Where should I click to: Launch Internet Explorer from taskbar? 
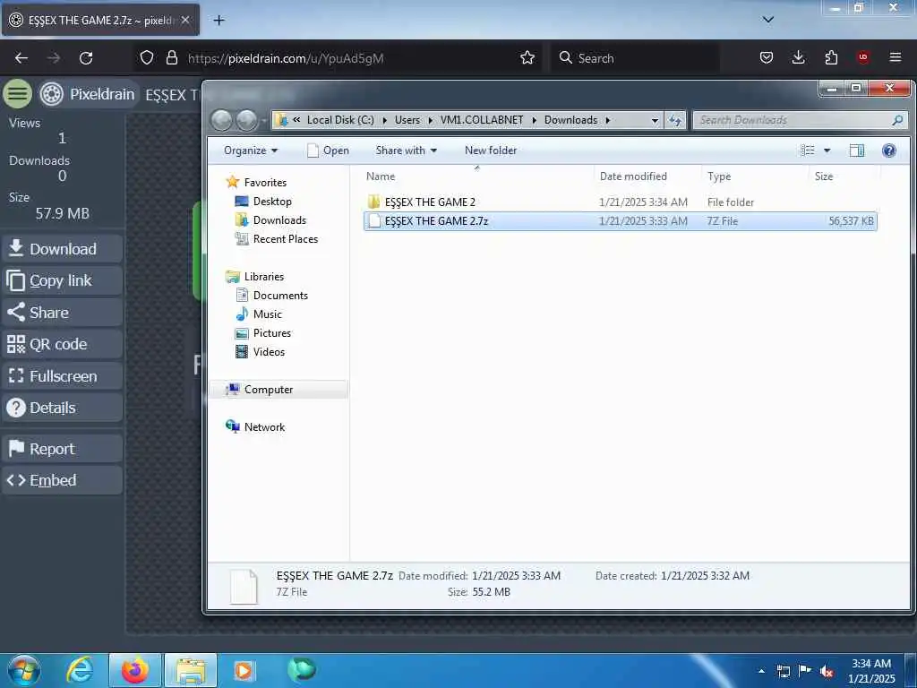click(x=80, y=670)
